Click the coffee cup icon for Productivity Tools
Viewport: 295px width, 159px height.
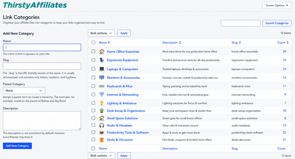[102, 132]
